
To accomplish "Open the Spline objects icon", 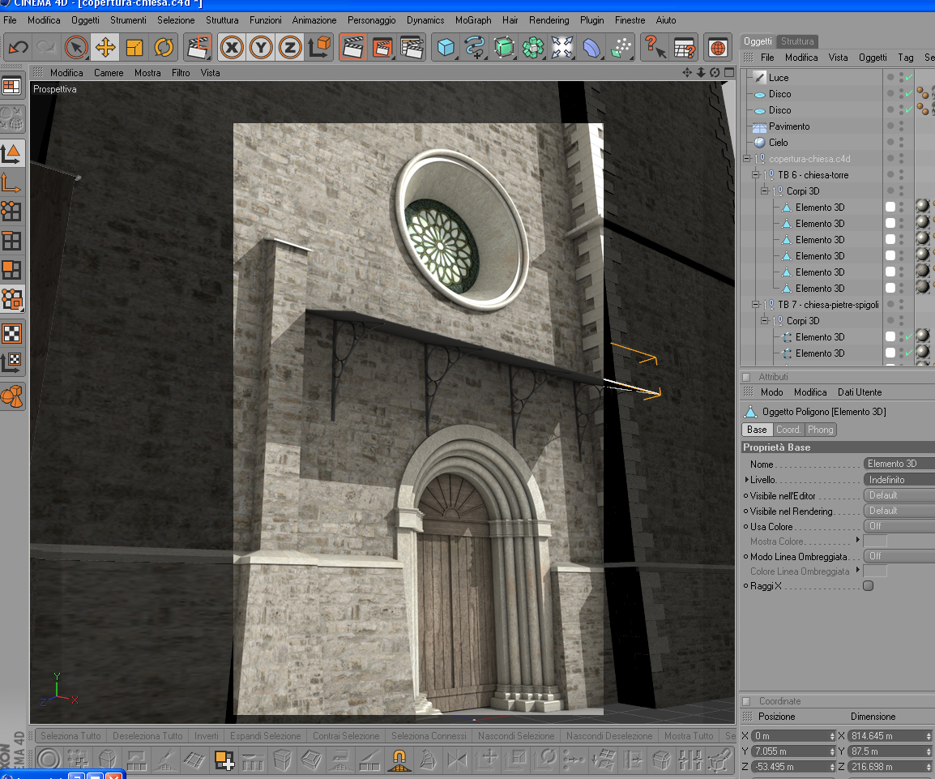I will coord(475,47).
